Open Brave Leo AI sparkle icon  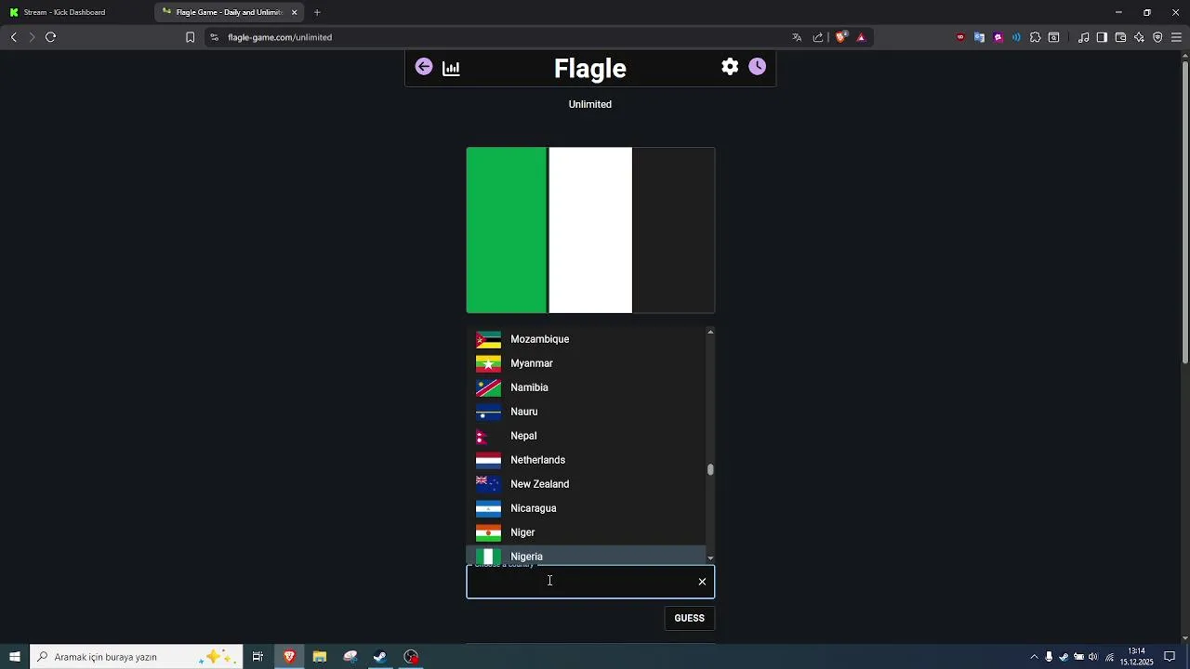[x=1139, y=37]
